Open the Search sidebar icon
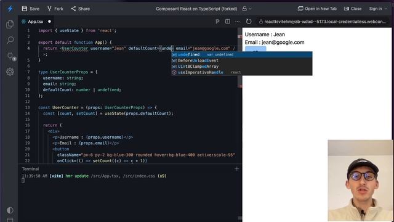The width and height of the screenshot is (394, 222). tap(10, 40)
